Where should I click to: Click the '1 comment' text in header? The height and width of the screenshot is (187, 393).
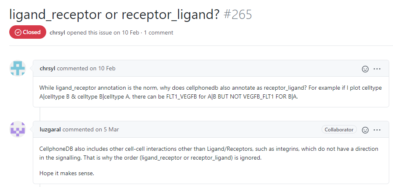pyautogui.click(x=158, y=32)
